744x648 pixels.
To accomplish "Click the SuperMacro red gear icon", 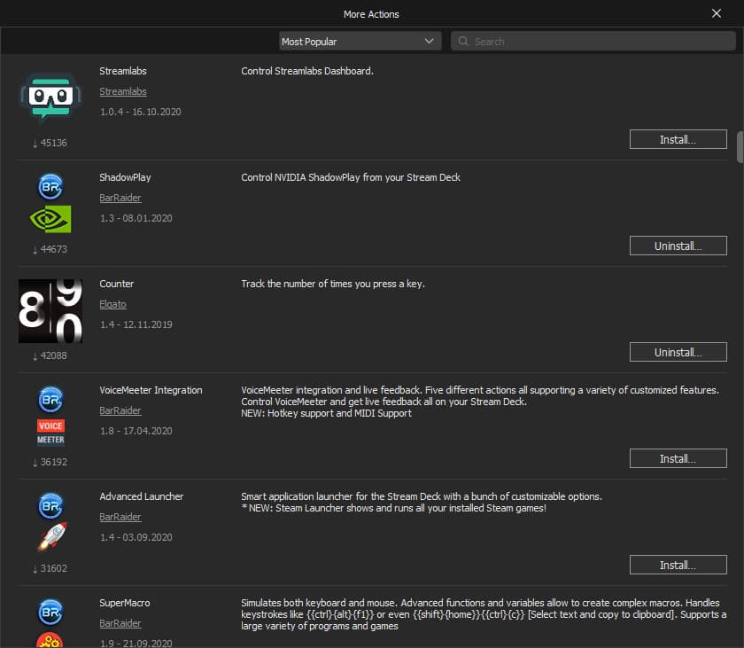I will point(50,640).
